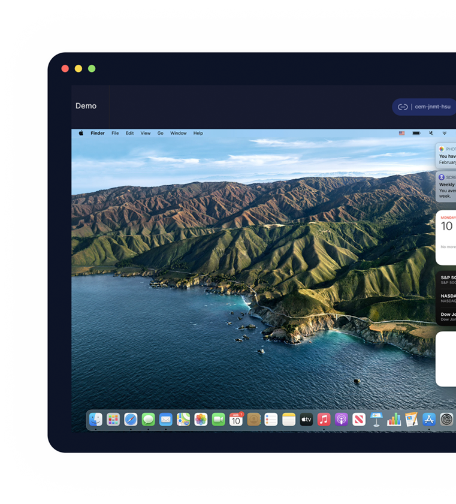This screenshot has height=504, width=456.
Task: Open Pages from the dock
Action: click(x=411, y=420)
